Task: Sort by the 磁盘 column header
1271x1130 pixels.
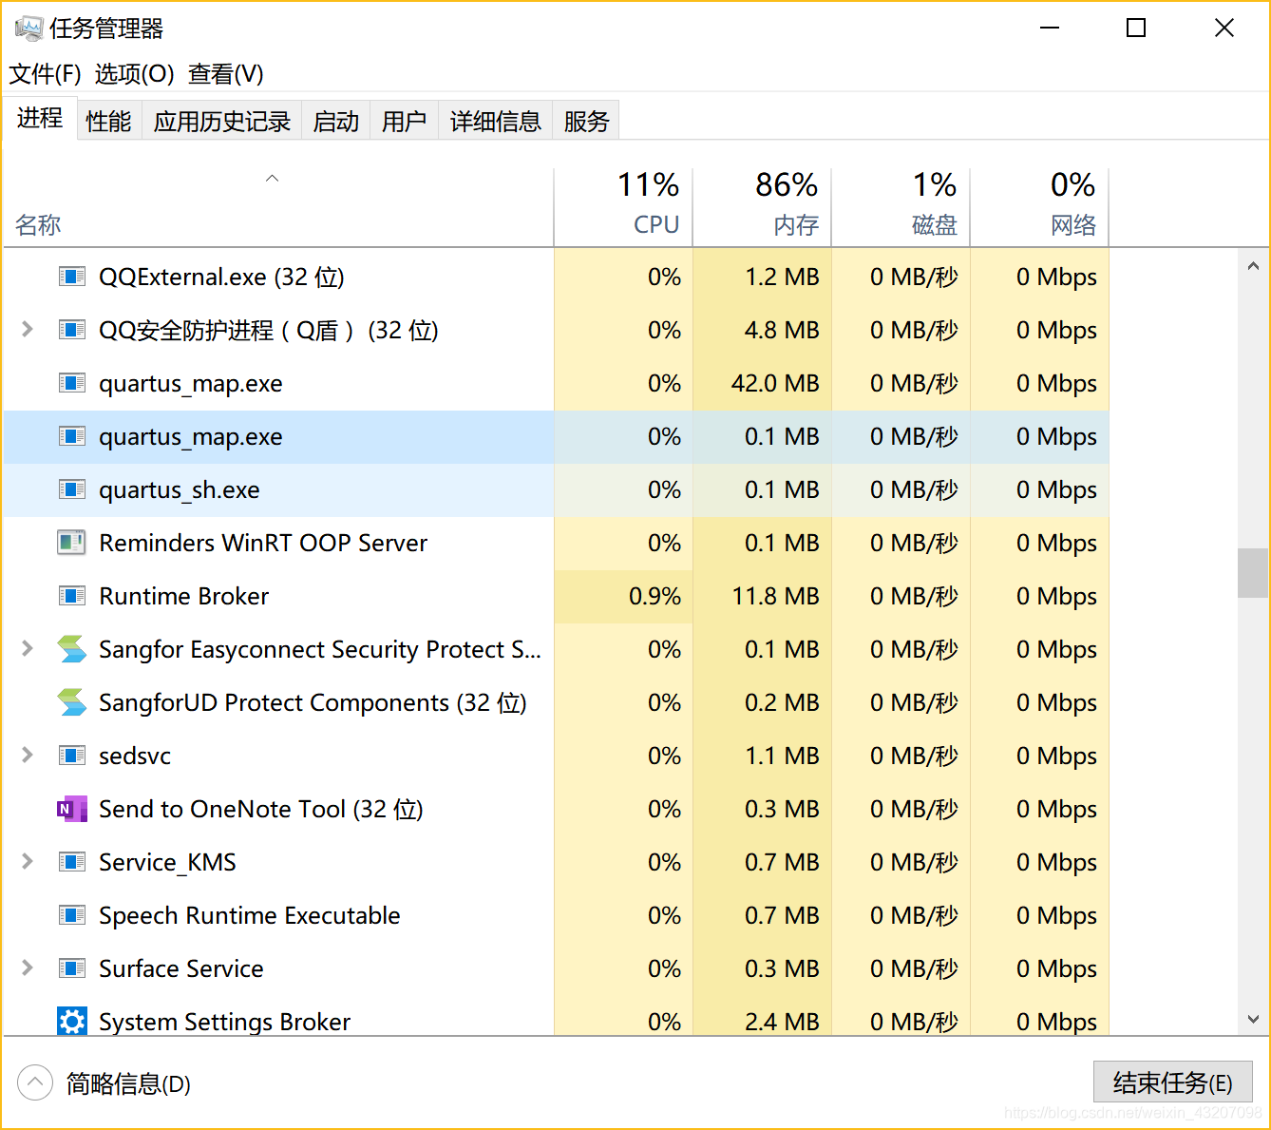Action: (x=901, y=206)
